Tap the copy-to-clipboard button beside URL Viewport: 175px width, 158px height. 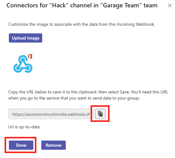click(100, 114)
